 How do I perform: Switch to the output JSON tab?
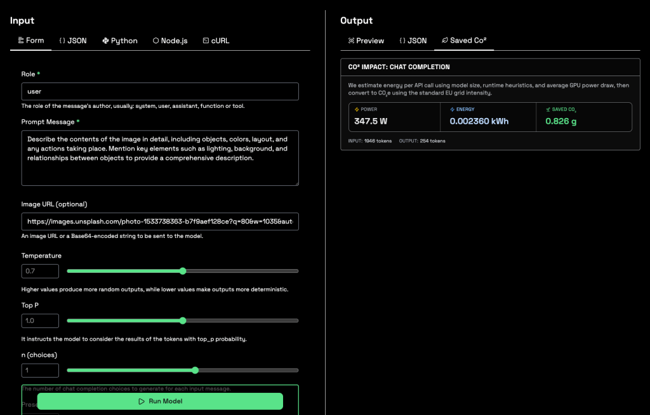[413, 41]
